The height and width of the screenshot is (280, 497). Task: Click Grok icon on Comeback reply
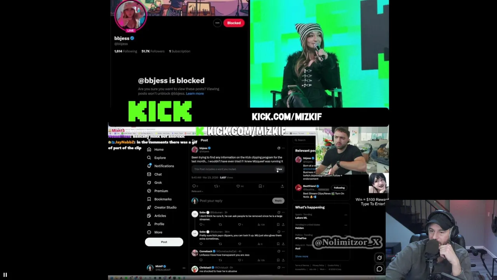point(279,251)
